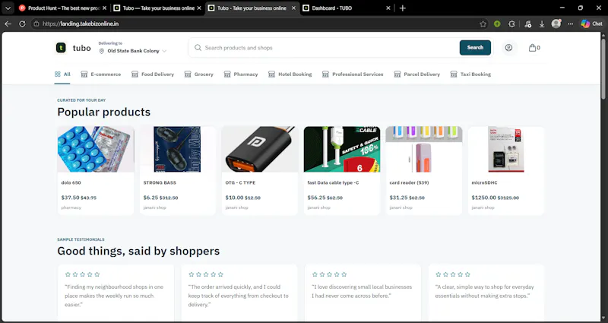The image size is (608, 323).
Task: Reload the page with refresh icon
Action: pos(22,24)
